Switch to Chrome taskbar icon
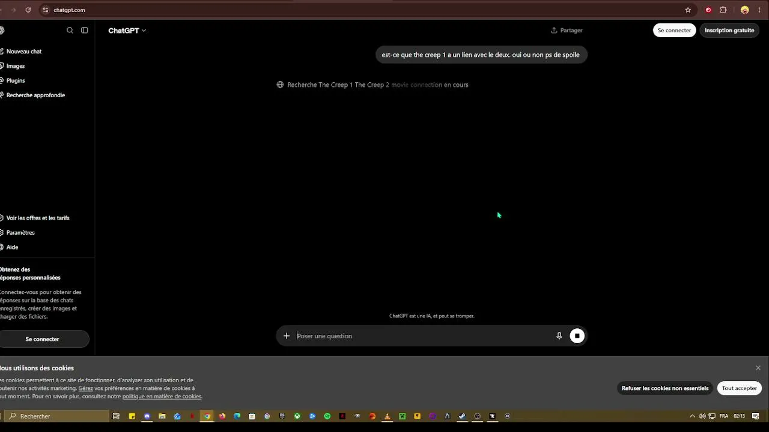 coord(207,416)
